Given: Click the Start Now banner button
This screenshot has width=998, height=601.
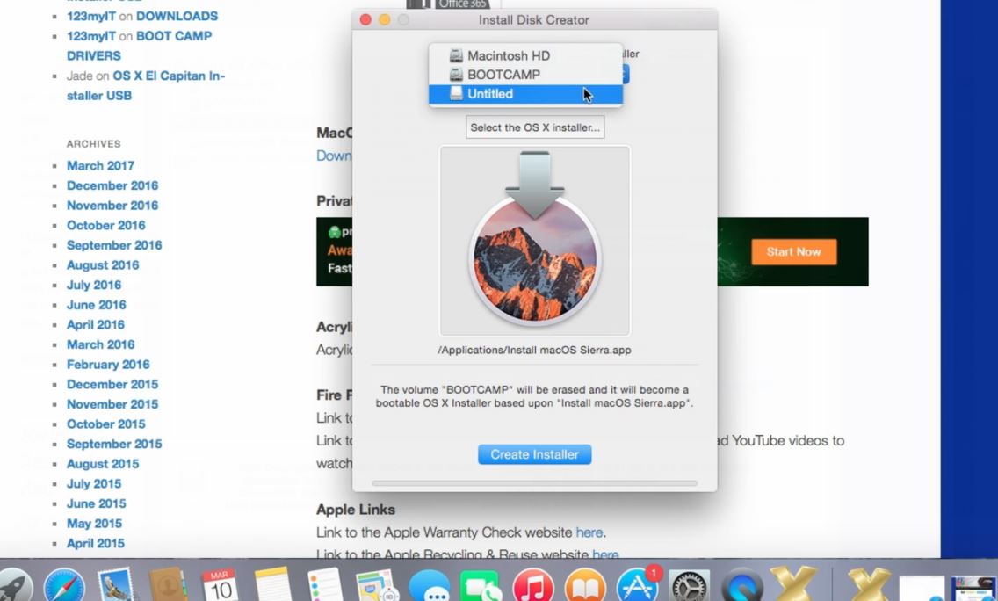Looking at the screenshot, I should click(x=793, y=251).
